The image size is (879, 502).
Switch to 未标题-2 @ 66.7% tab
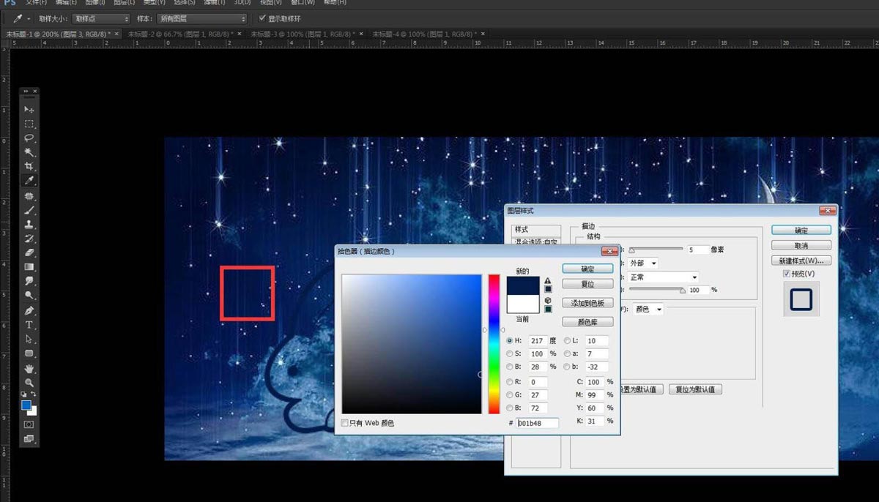pyautogui.click(x=181, y=34)
